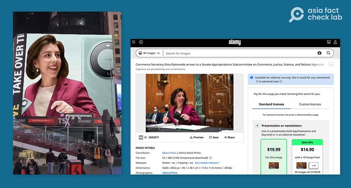Click file size help question icon
Image resolution: width=351 pixels, height=188 pixels.
pyautogui.click(x=211, y=158)
